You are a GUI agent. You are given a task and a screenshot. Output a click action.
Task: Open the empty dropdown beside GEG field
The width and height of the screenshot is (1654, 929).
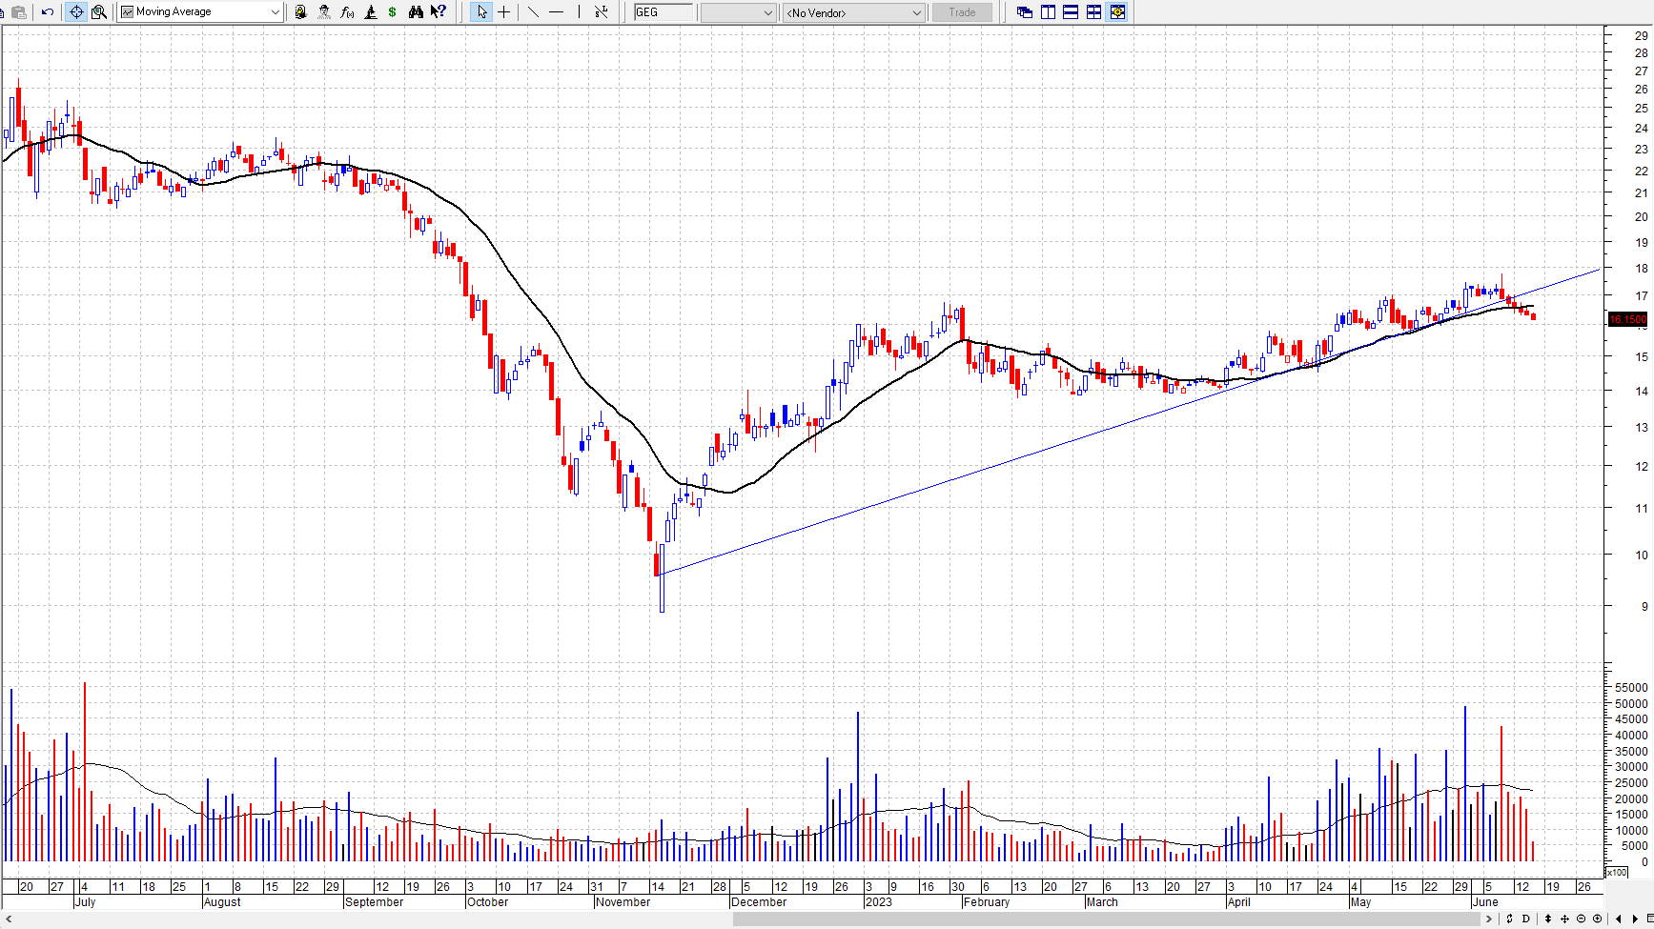[x=767, y=12]
